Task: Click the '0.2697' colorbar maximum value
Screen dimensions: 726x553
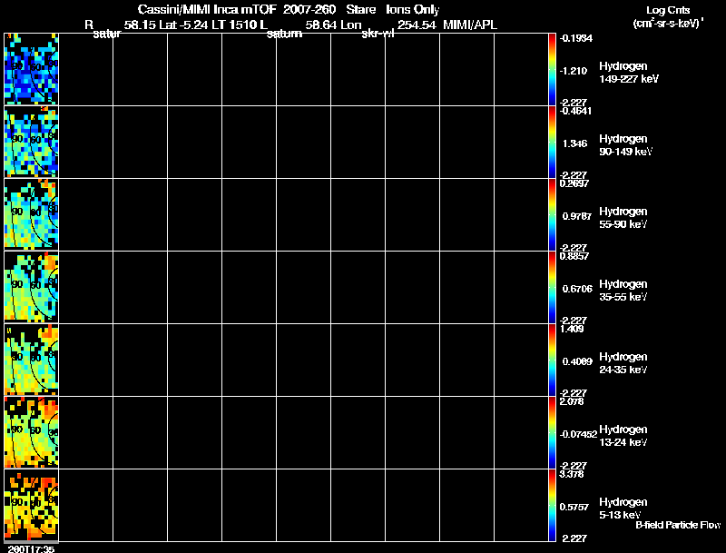Action: click(x=574, y=183)
